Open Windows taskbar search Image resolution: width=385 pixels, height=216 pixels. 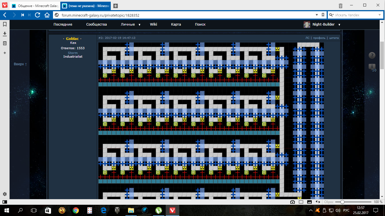(20, 210)
